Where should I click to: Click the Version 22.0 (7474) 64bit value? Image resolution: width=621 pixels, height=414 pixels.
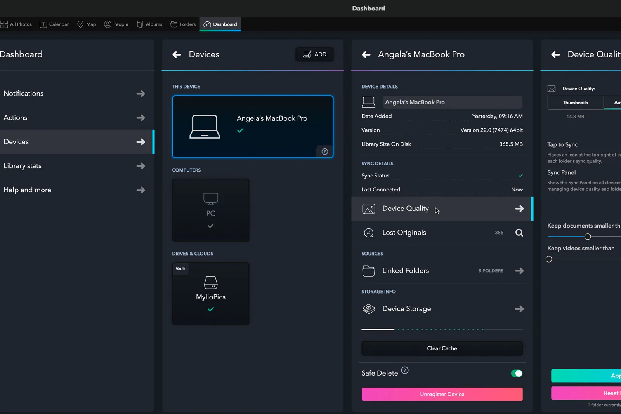(x=491, y=130)
